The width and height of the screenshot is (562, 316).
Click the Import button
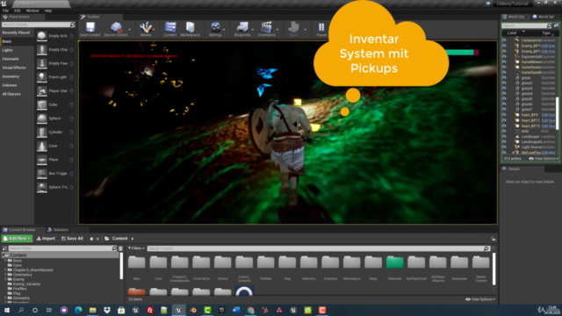(x=46, y=239)
